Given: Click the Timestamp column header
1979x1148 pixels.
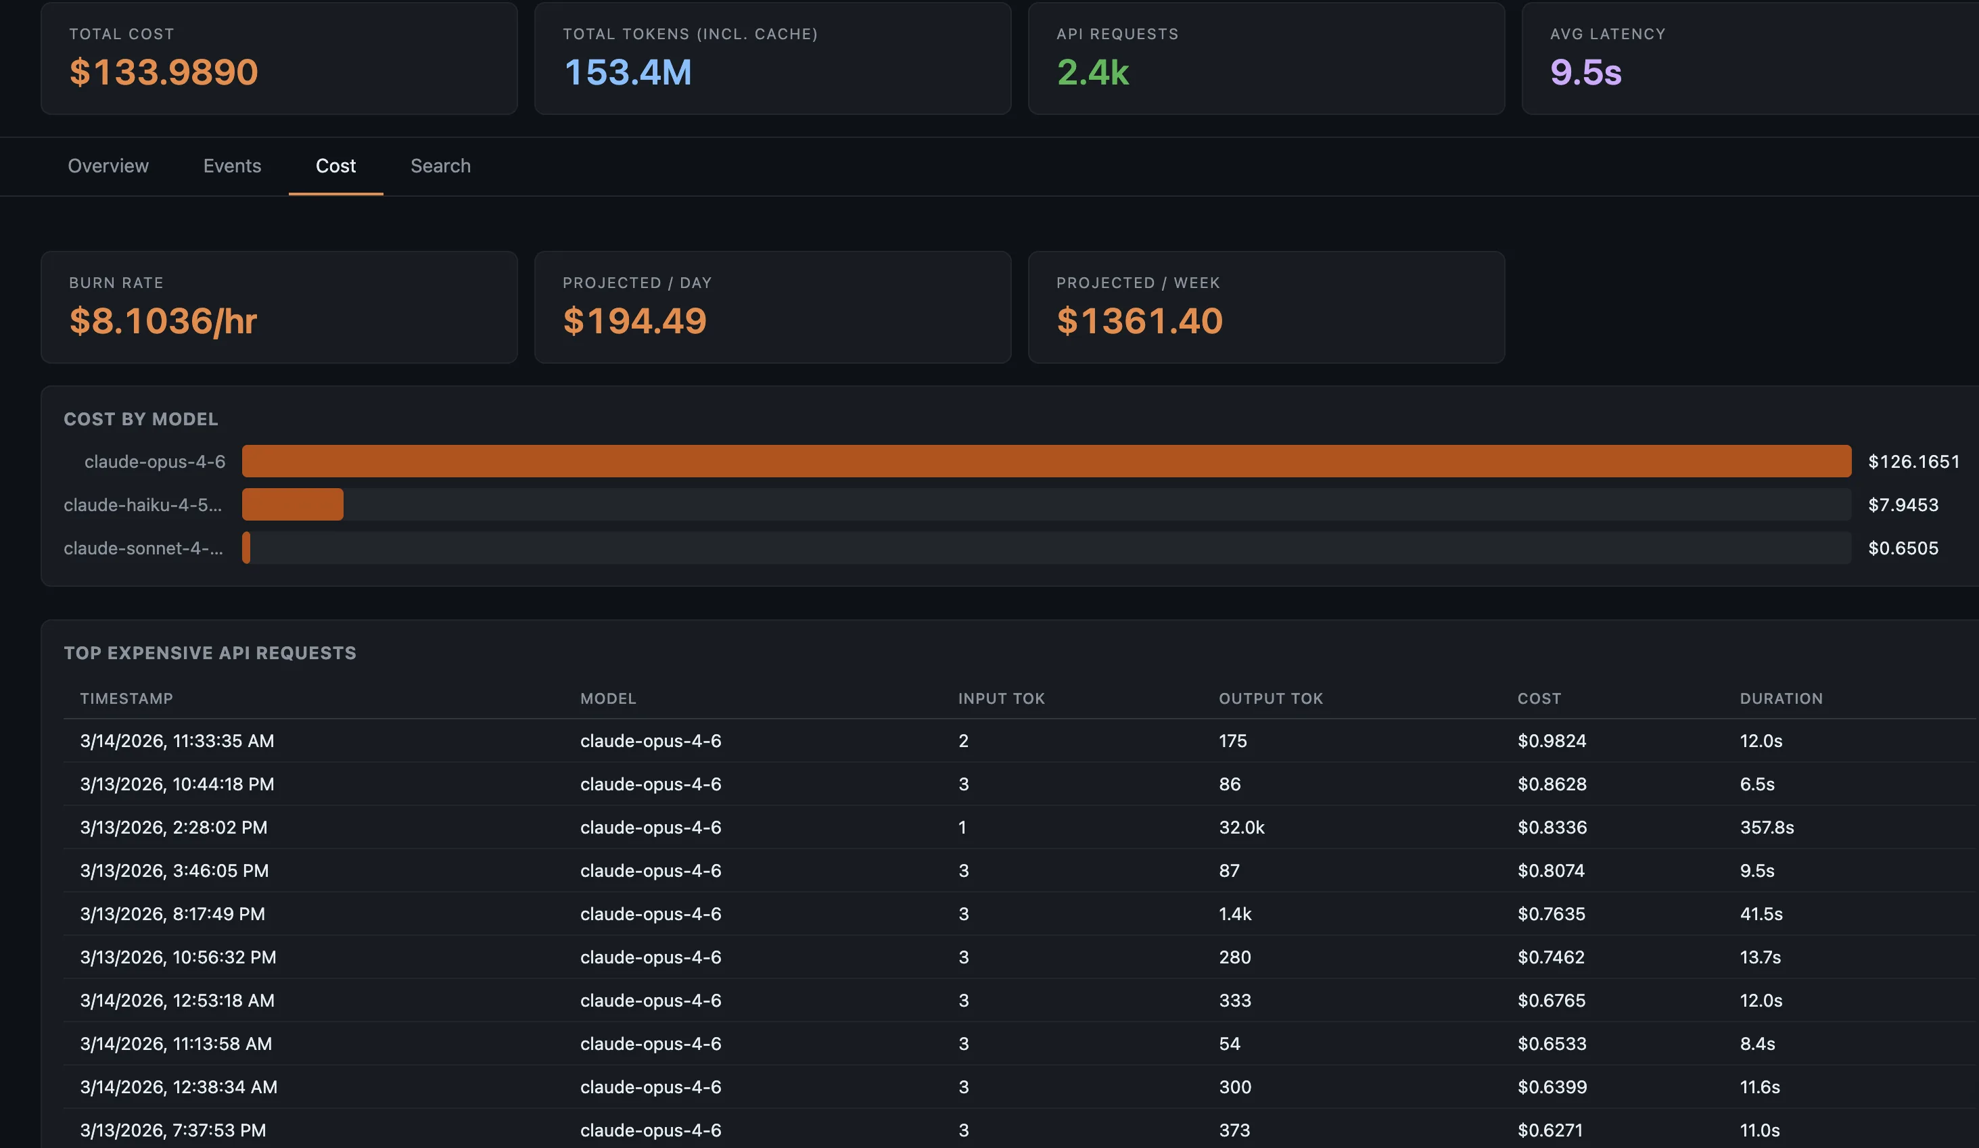Looking at the screenshot, I should [x=126, y=698].
